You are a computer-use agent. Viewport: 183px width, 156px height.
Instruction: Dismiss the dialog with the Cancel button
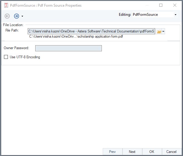(171, 151)
